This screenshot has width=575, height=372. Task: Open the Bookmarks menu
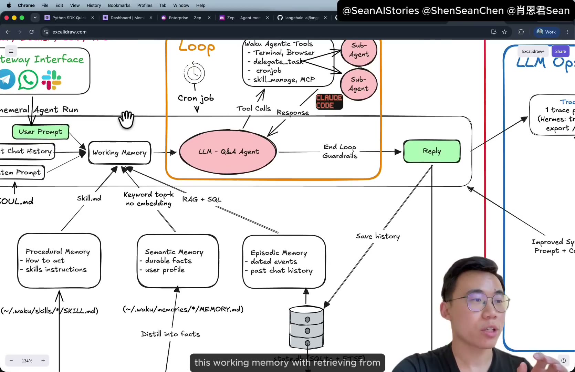click(x=119, y=5)
